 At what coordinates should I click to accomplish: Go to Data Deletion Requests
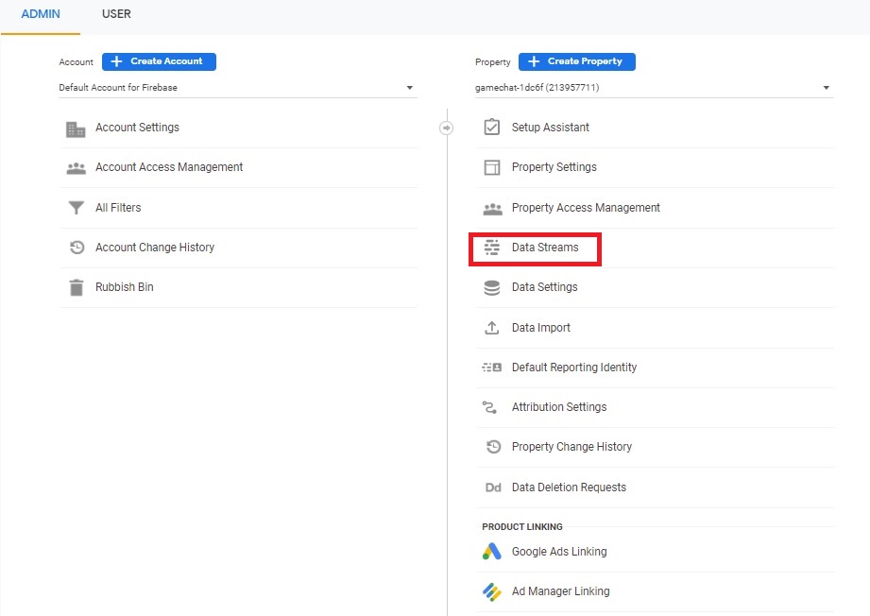coord(568,488)
